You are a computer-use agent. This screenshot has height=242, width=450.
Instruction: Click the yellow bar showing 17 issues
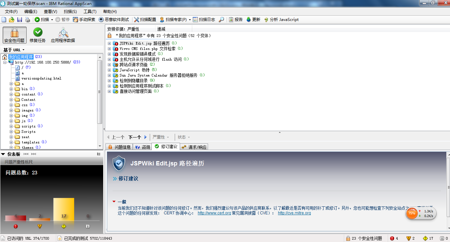coord(64,209)
